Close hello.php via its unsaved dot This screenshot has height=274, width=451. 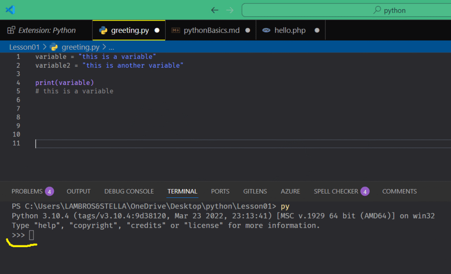[x=316, y=30]
